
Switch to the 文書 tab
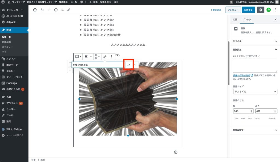[235, 19]
